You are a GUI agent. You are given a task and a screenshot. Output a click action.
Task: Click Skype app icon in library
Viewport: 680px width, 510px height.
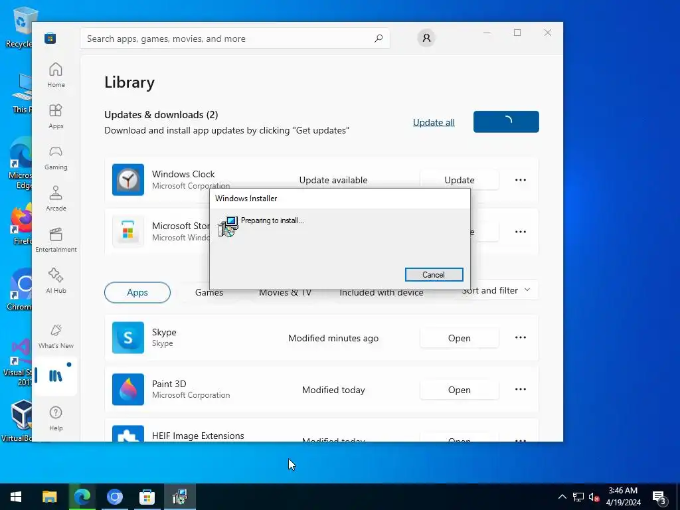click(128, 337)
